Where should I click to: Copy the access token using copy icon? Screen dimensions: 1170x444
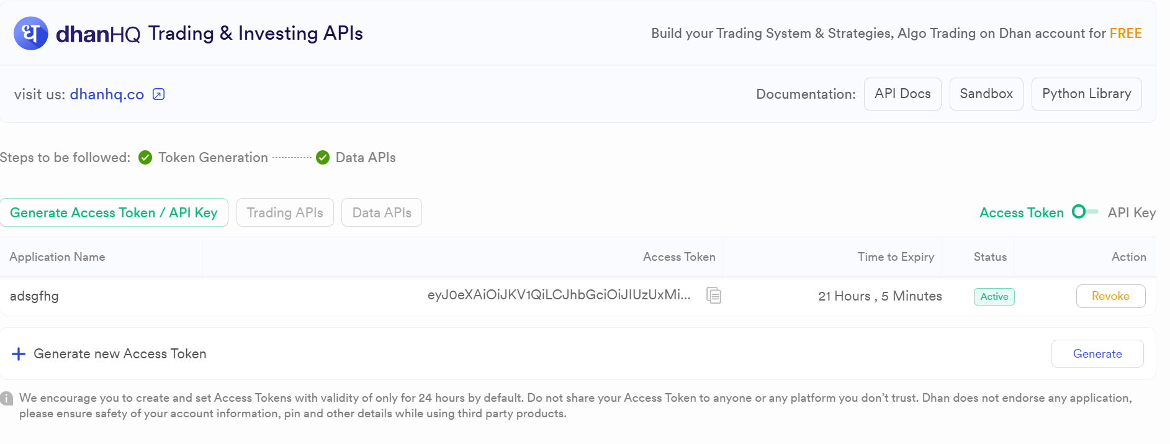[x=714, y=296]
